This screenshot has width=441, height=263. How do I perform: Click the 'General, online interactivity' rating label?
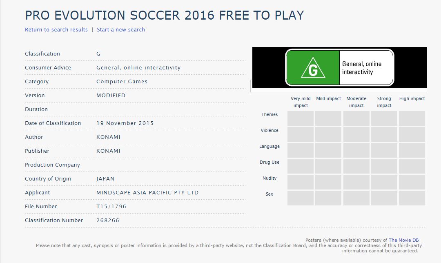(x=362, y=68)
